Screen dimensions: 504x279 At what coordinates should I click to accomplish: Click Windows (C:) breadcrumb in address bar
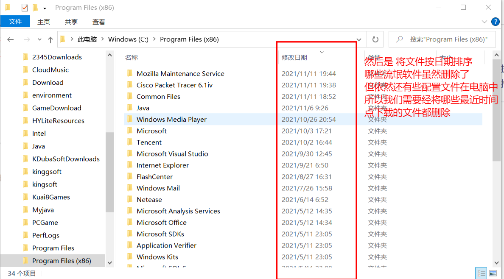(x=128, y=39)
